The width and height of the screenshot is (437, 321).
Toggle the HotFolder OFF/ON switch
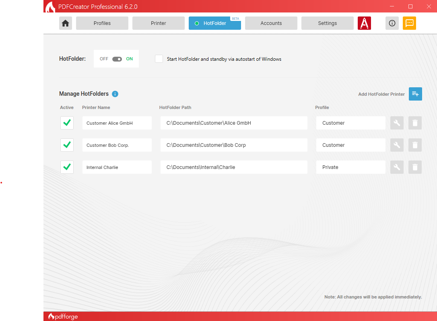(x=117, y=59)
